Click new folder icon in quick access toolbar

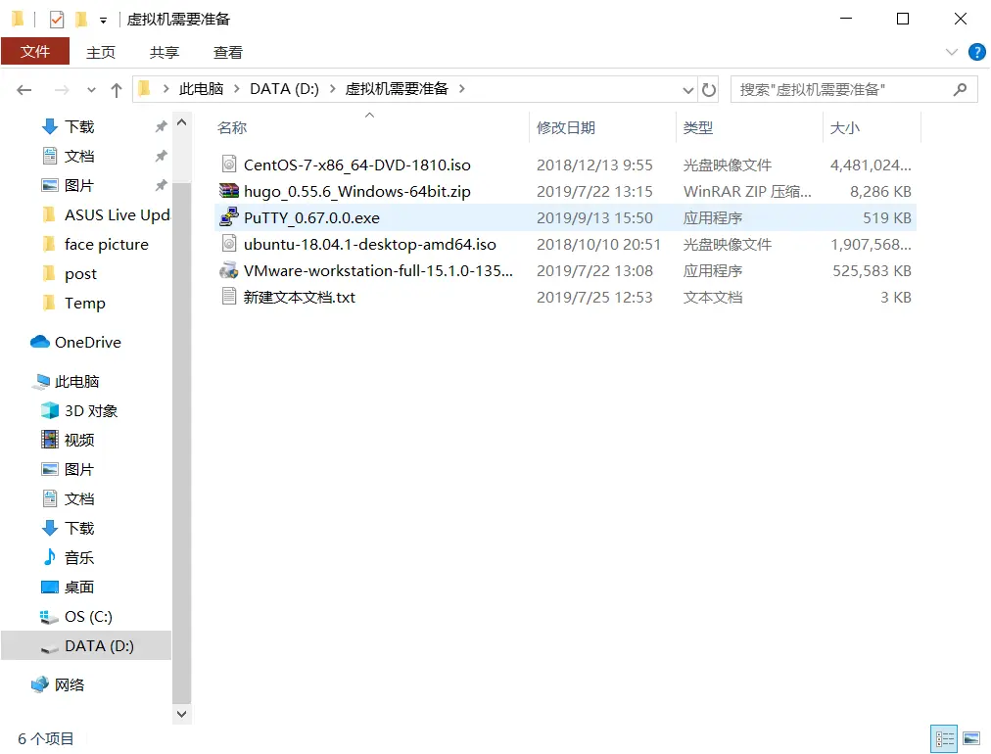pyautogui.click(x=81, y=20)
